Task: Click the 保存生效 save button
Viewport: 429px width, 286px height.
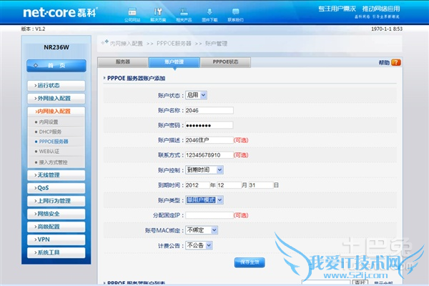Action: click(250, 262)
